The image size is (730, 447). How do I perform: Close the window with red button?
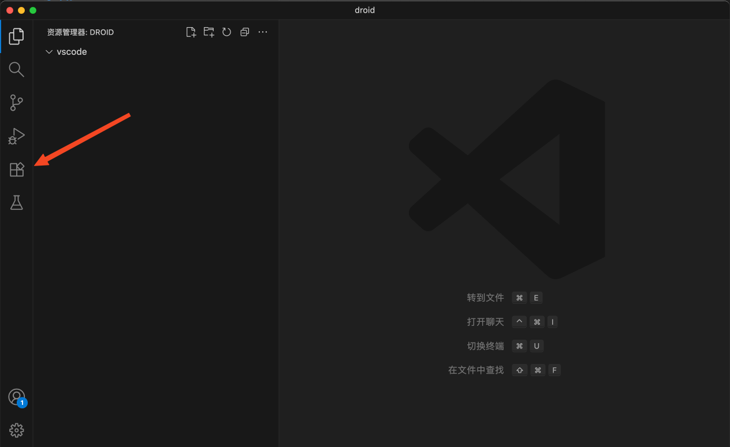click(10, 10)
